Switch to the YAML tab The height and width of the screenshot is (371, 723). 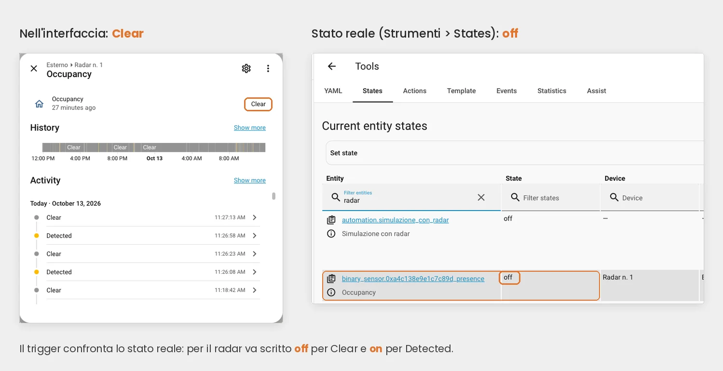click(333, 91)
